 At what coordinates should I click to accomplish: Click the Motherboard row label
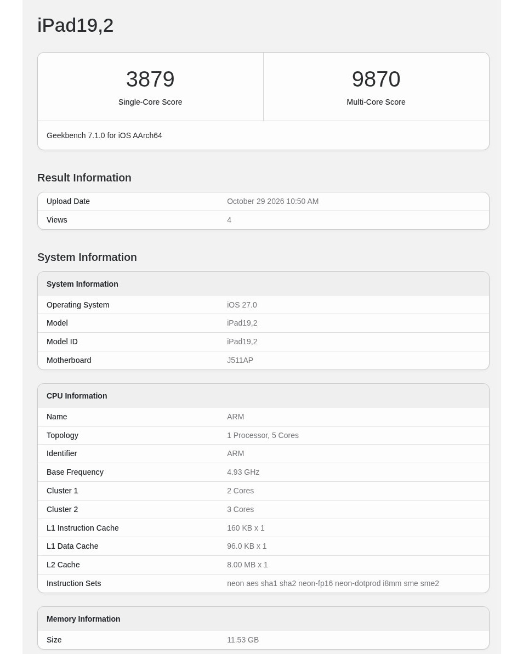[x=69, y=360]
